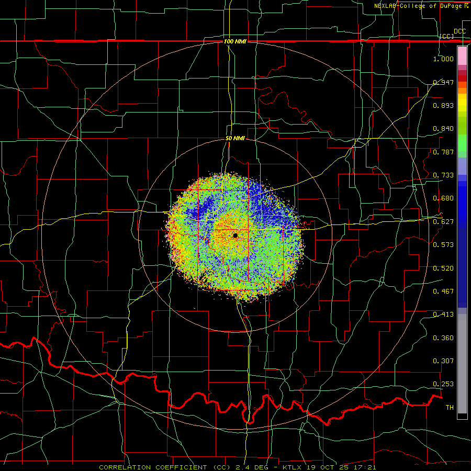Viewport: 471px width, 471px height.
Task: Pick the dark navy color bar segment
Action: pos(462,266)
